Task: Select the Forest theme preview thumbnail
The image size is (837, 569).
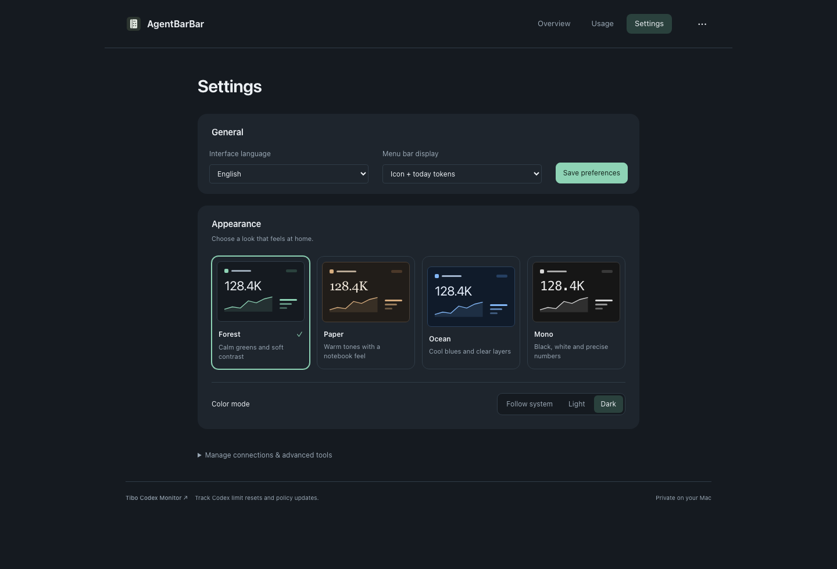Action: pyautogui.click(x=260, y=291)
